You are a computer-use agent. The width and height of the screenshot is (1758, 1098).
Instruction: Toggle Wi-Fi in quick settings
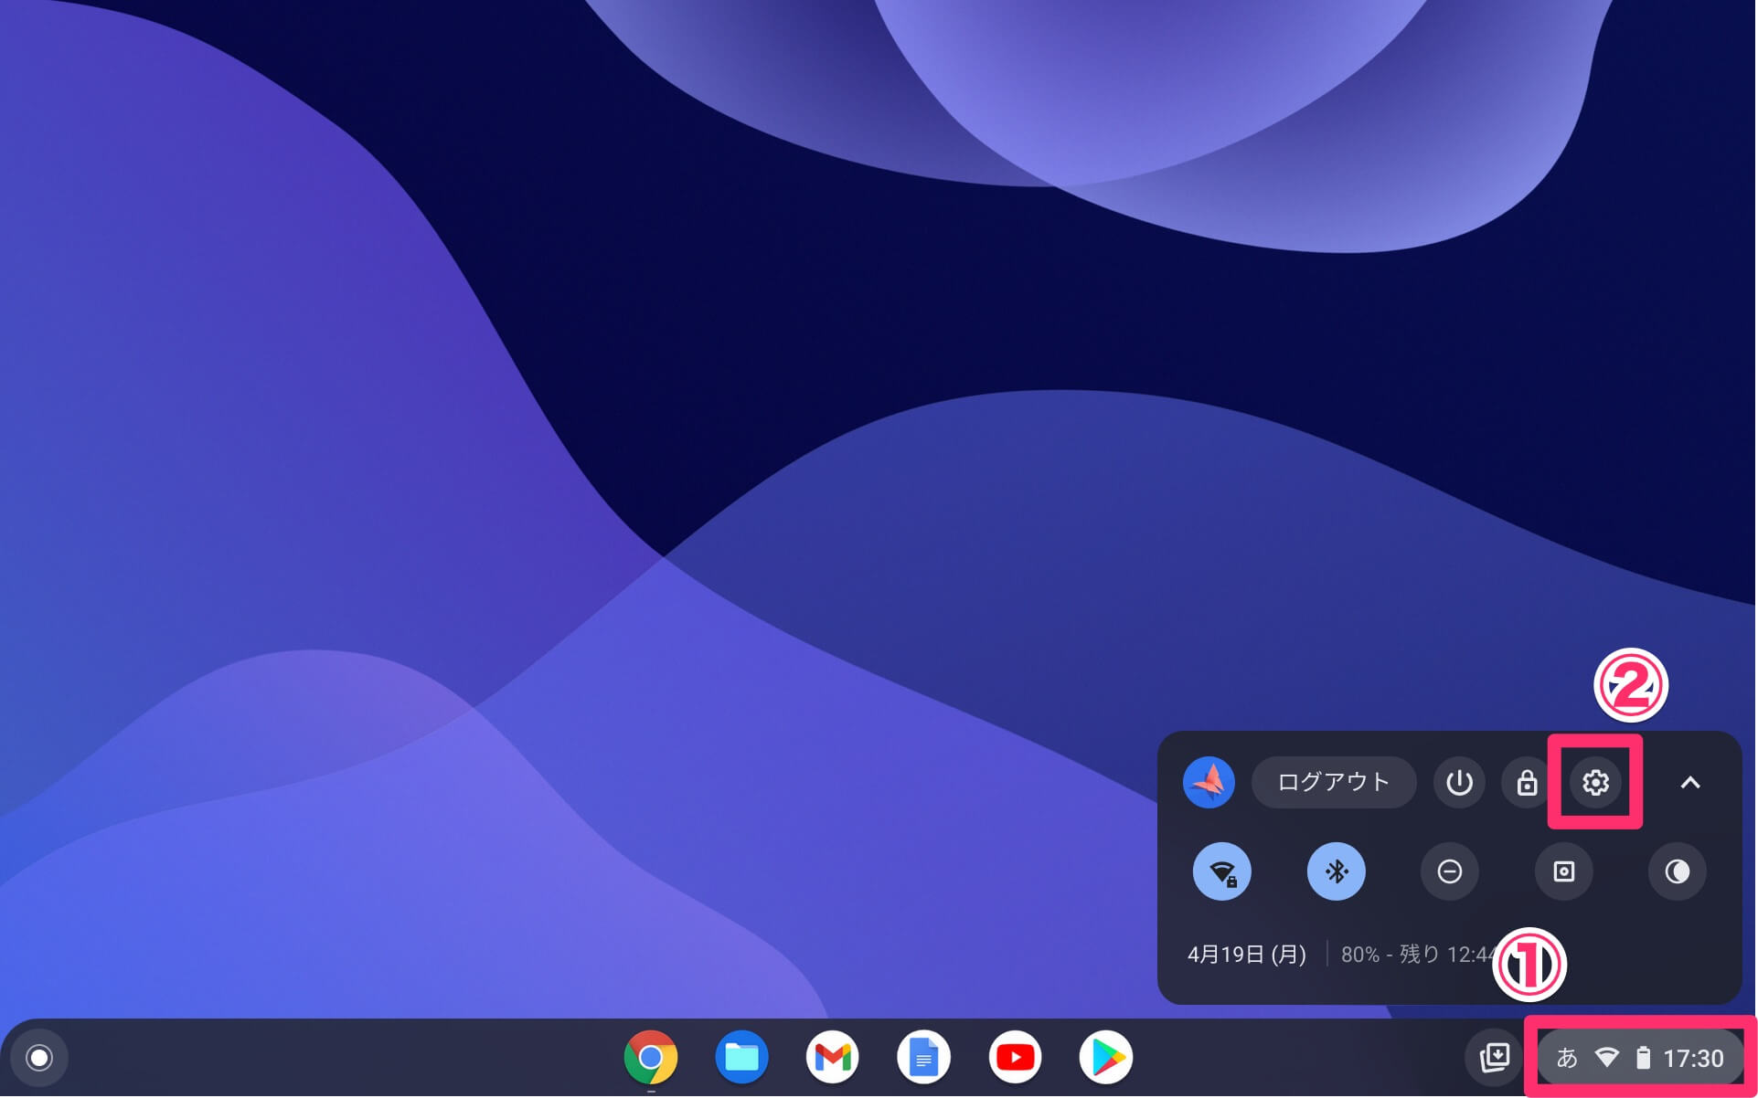pos(1222,871)
